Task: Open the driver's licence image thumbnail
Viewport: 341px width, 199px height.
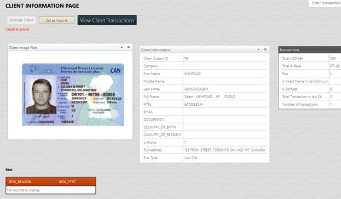Action: coord(73,95)
